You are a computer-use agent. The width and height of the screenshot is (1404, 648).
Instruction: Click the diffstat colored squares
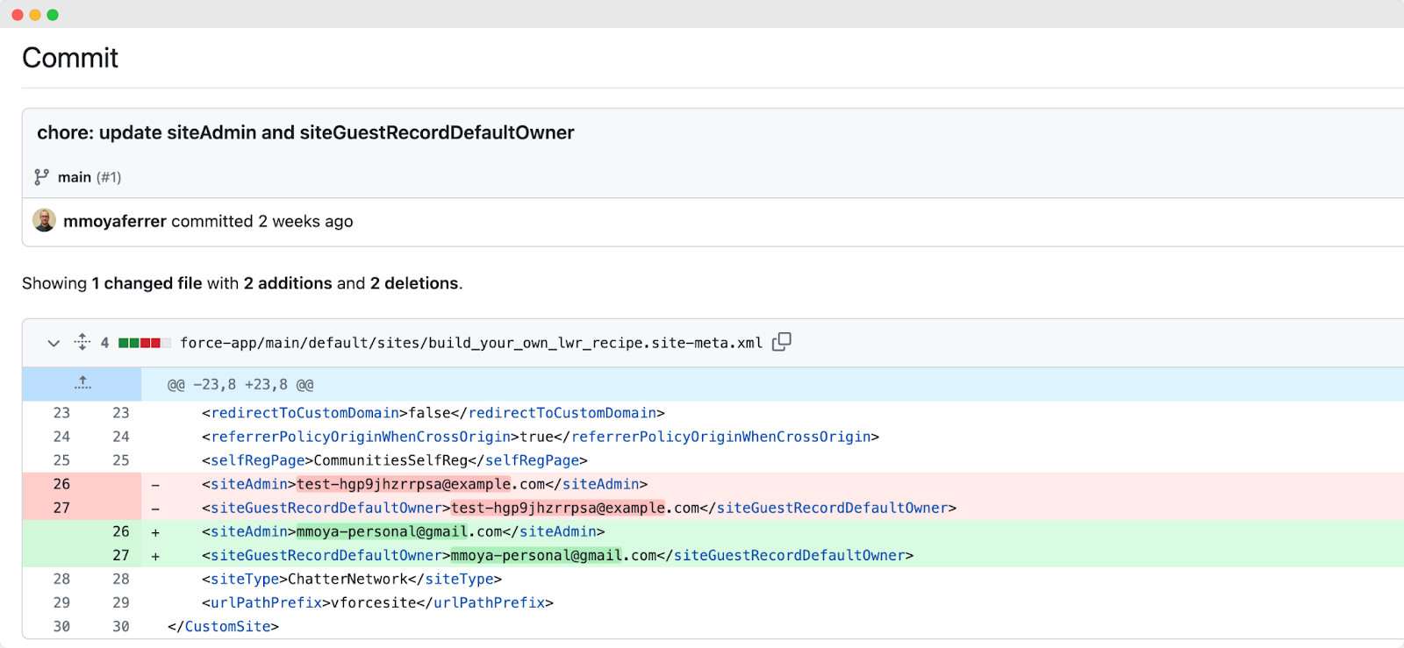145,343
